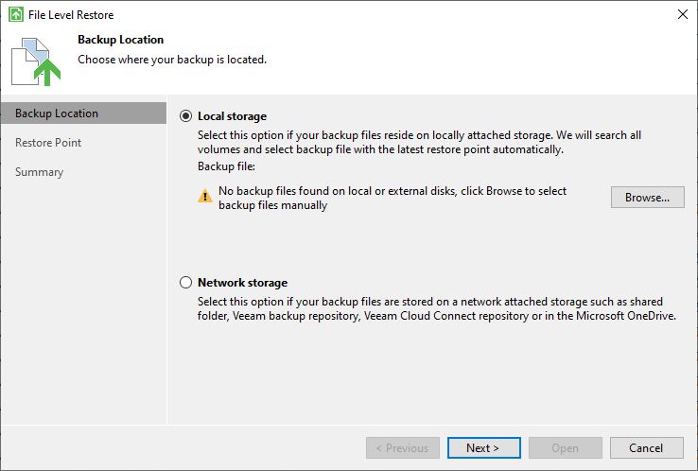Close the File Level Restore window

683,14
